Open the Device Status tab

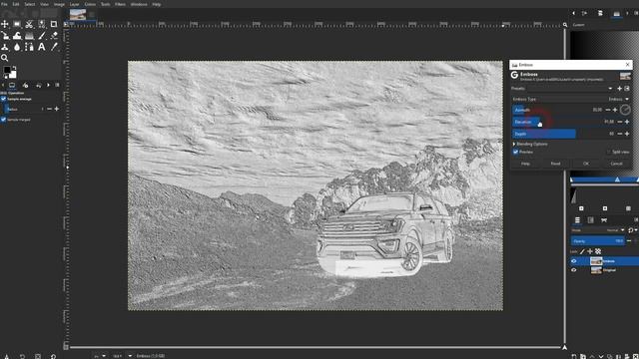pos(25,85)
